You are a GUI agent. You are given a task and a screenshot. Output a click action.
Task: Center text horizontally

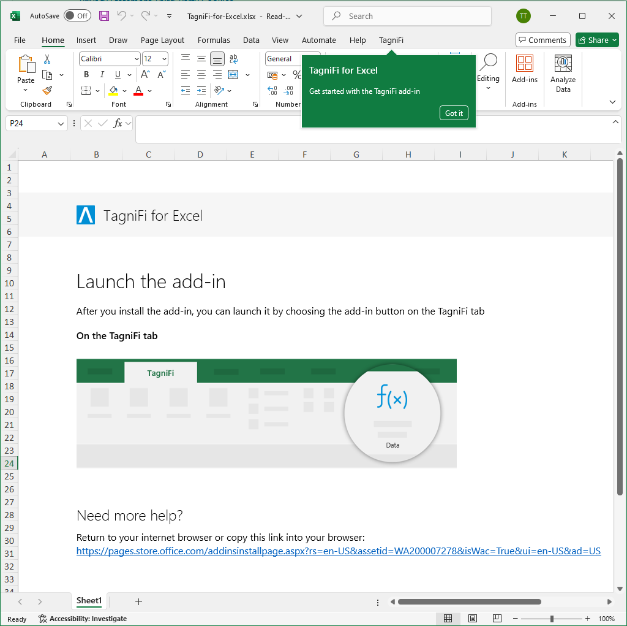201,75
